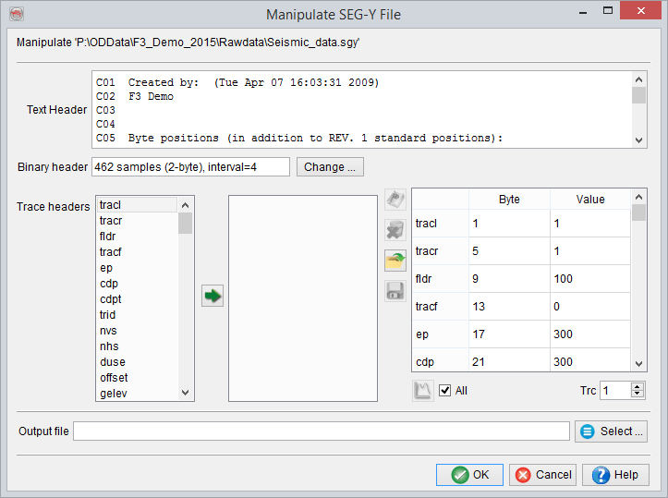
Task: Click the plot header values icon
Action: point(423,390)
